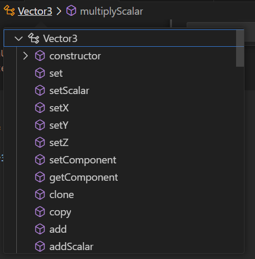Click the symbol list scrollbar thumb
This screenshot has width=255, height=259.
240,48
